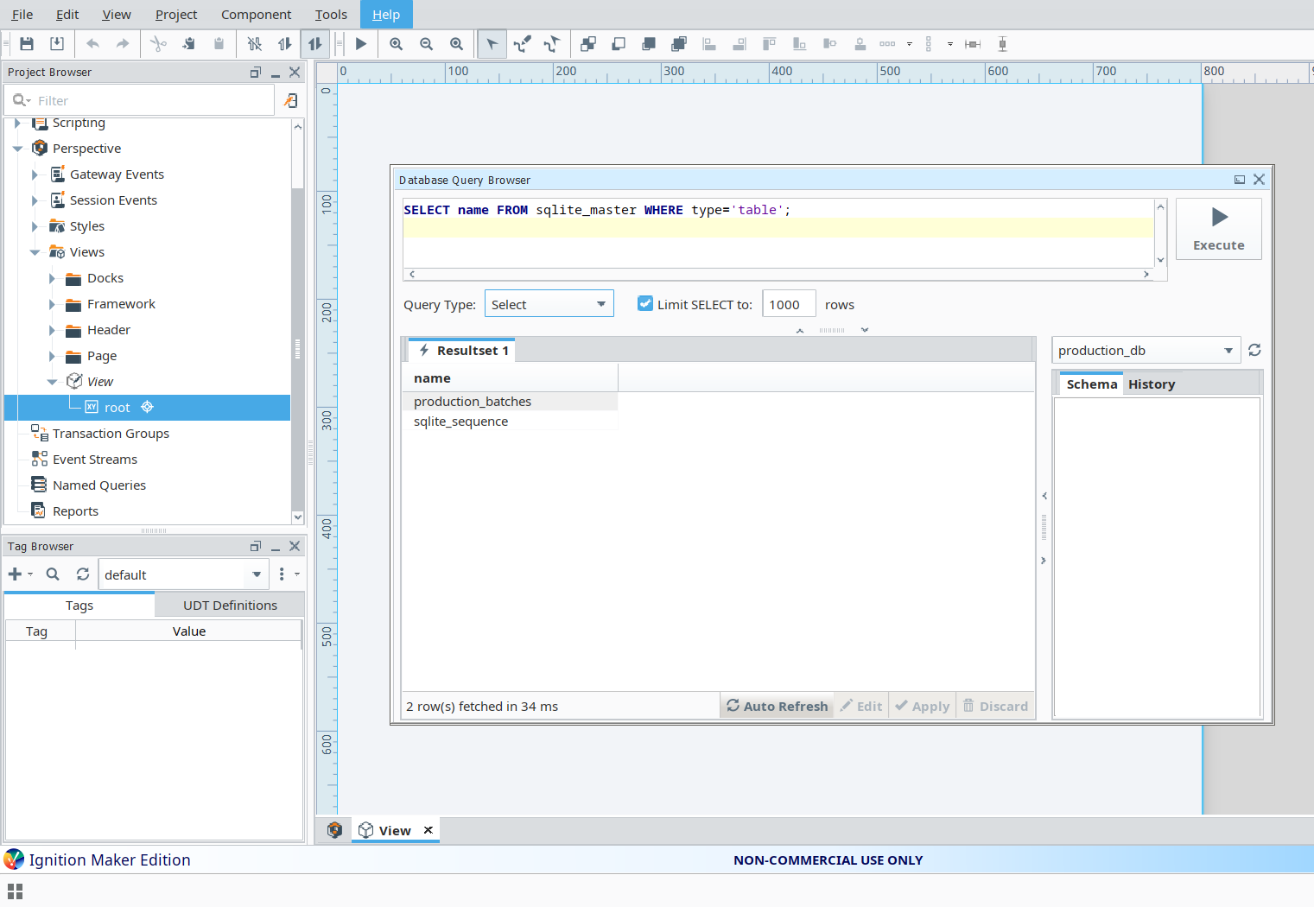Click the target icon next to root

(x=147, y=407)
